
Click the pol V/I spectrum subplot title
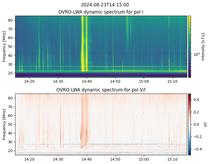click(101, 90)
